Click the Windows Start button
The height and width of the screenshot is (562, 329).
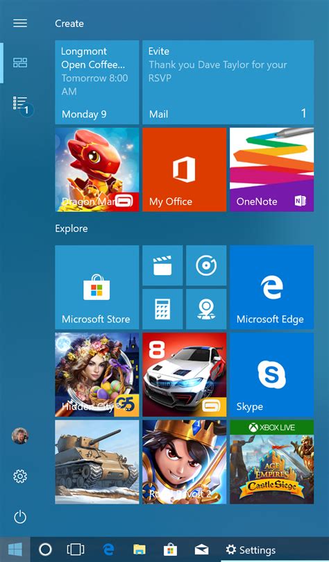tap(15, 549)
